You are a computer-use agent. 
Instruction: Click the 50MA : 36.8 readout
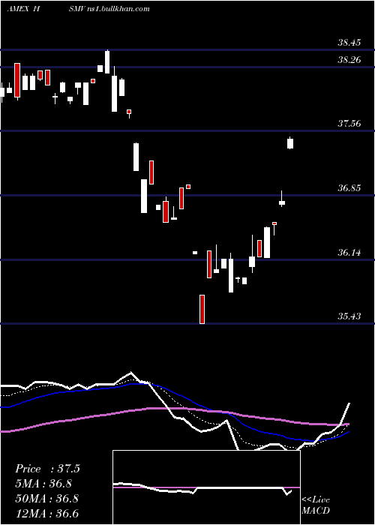(x=46, y=498)
